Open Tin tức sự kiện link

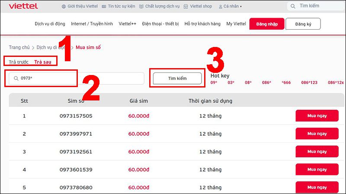122,6
